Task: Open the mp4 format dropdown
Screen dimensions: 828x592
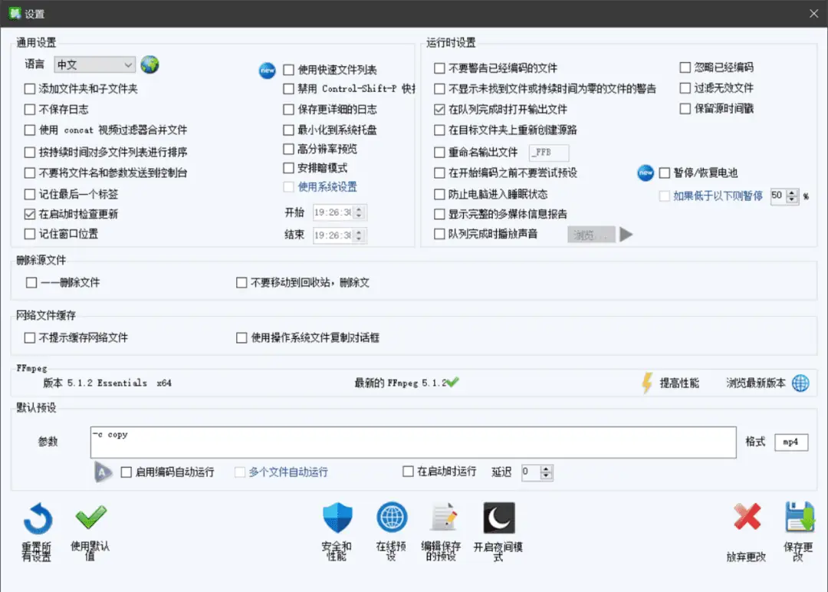Action: pos(790,442)
